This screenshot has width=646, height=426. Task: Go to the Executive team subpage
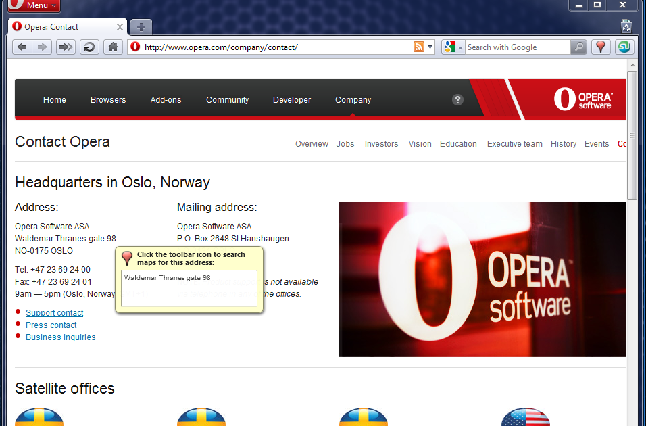[x=515, y=144]
